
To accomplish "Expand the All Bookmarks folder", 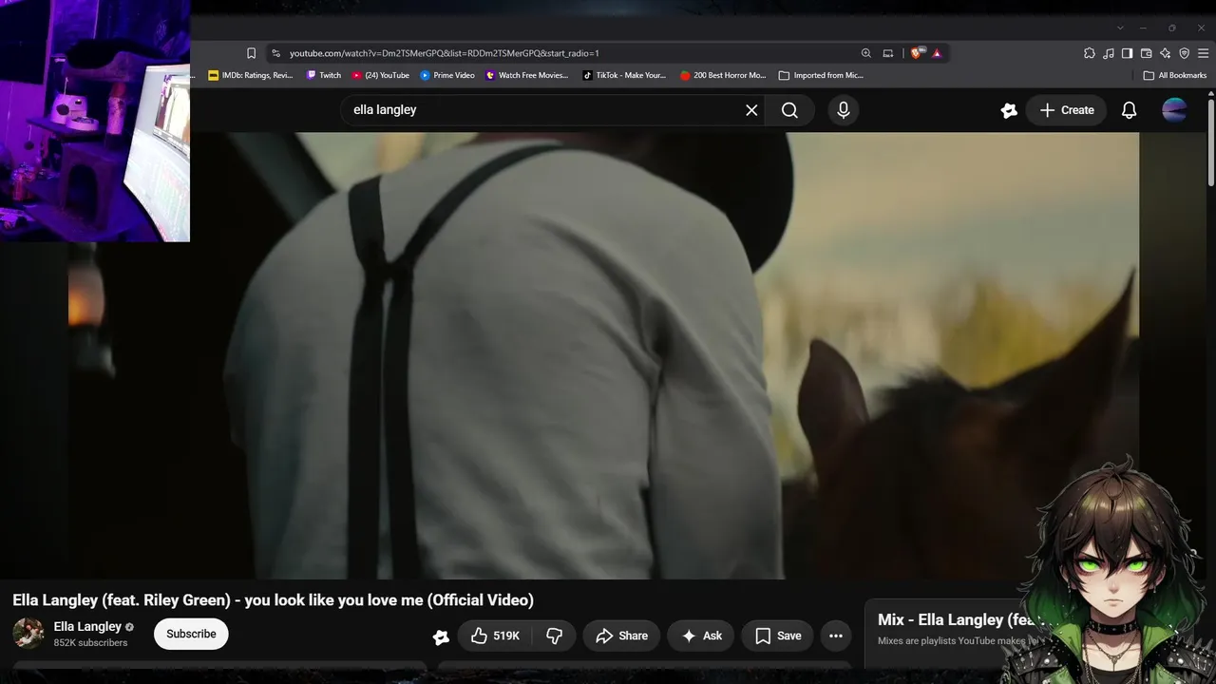I will coord(1175,75).
